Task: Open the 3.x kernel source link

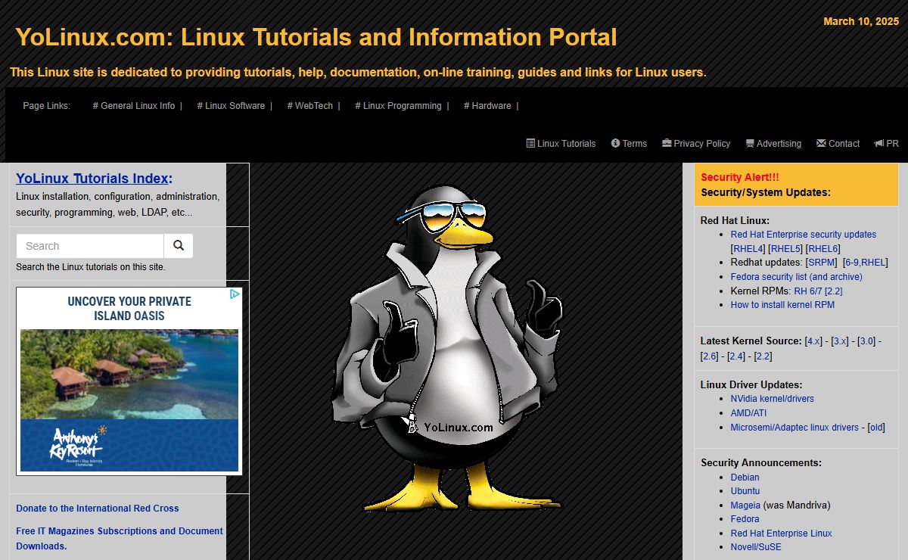Action: [x=840, y=341]
